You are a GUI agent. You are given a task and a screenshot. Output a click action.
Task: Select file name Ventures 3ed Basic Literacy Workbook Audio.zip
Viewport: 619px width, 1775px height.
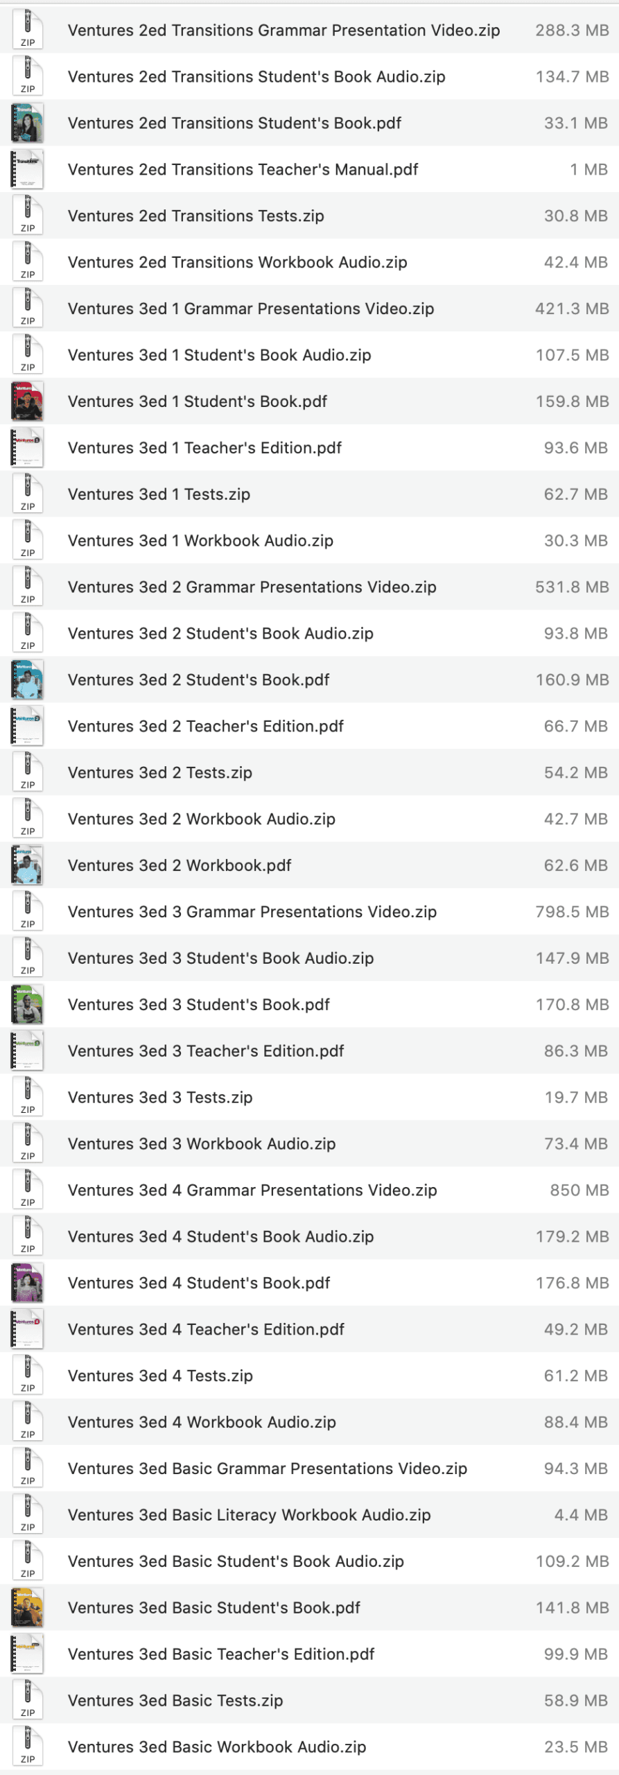point(250,1516)
